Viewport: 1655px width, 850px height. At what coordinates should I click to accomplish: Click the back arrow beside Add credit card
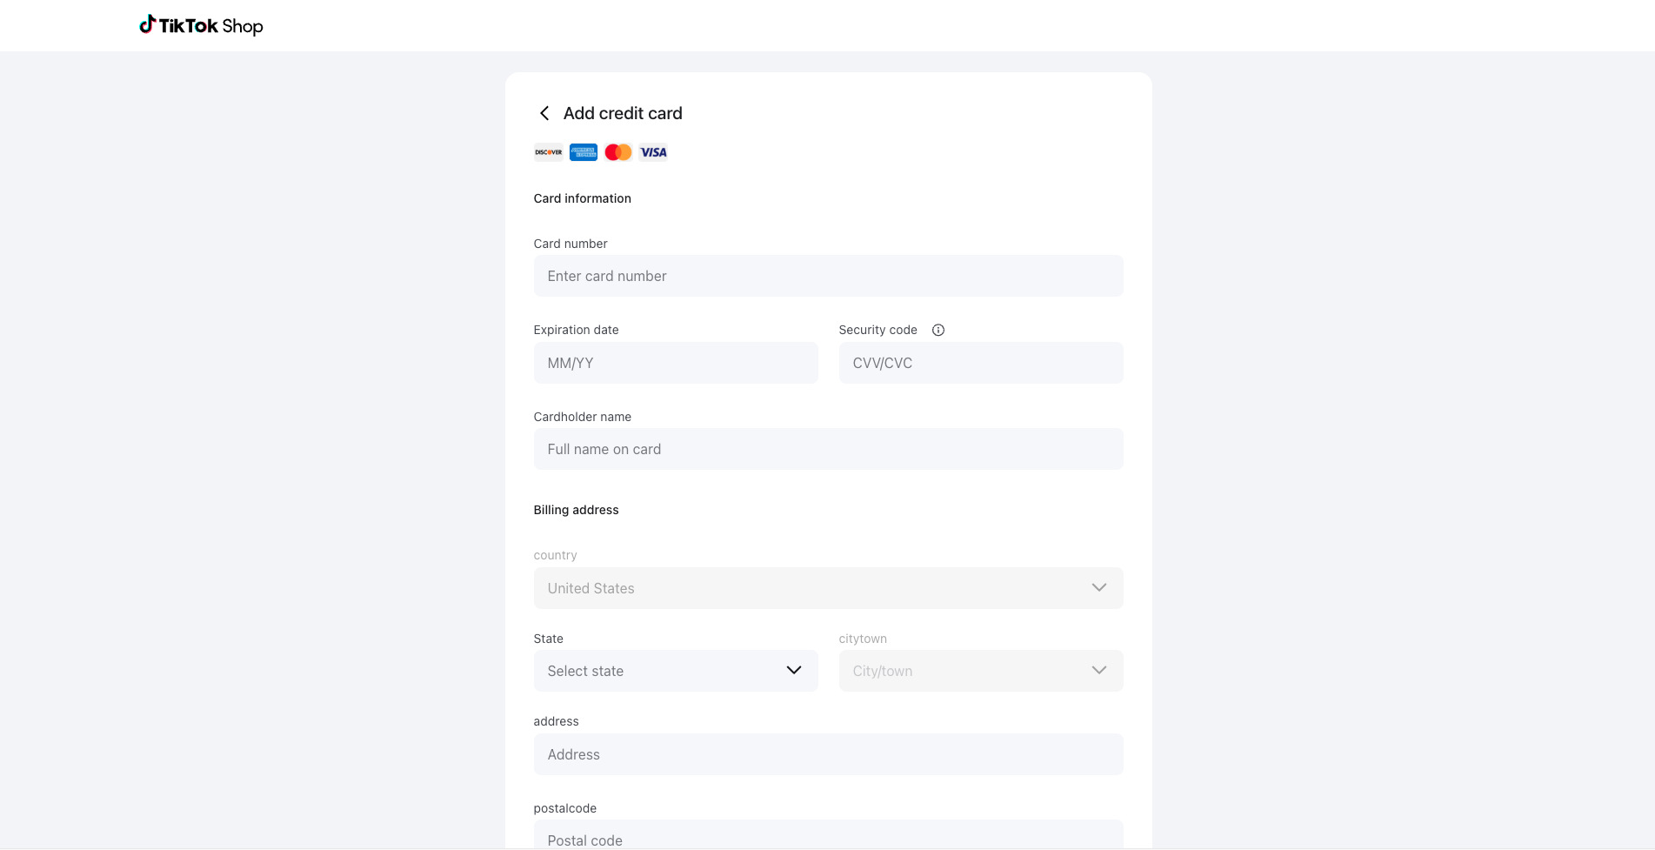(x=544, y=113)
